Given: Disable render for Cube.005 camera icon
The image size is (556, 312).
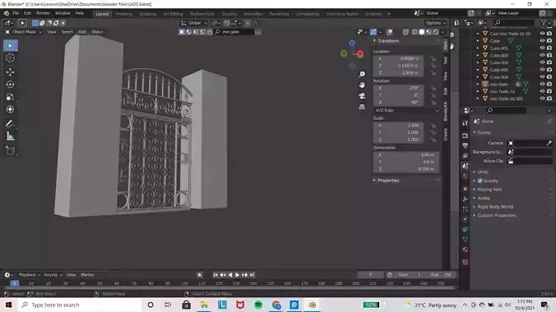Looking at the screenshot, I should click(x=549, y=70).
